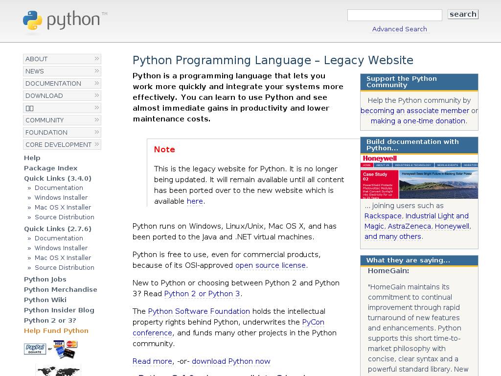
Task: Open the NEWS navigation item
Action: click(35, 71)
